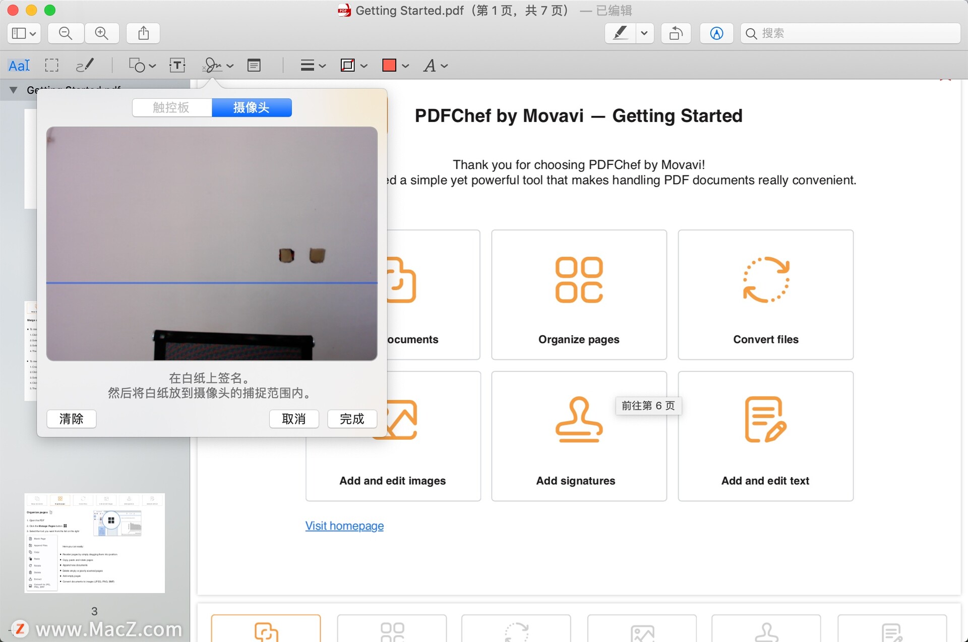Click the bottom grey stamp icon tab
968x642 pixels.
pyautogui.click(x=766, y=629)
